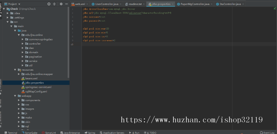277x134 pixels.
Task: Close the web.xml editor tab
Action: pos(87,4)
